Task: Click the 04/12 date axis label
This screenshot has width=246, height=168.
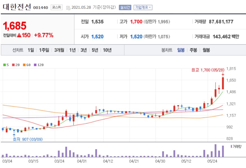Action: point(108,161)
